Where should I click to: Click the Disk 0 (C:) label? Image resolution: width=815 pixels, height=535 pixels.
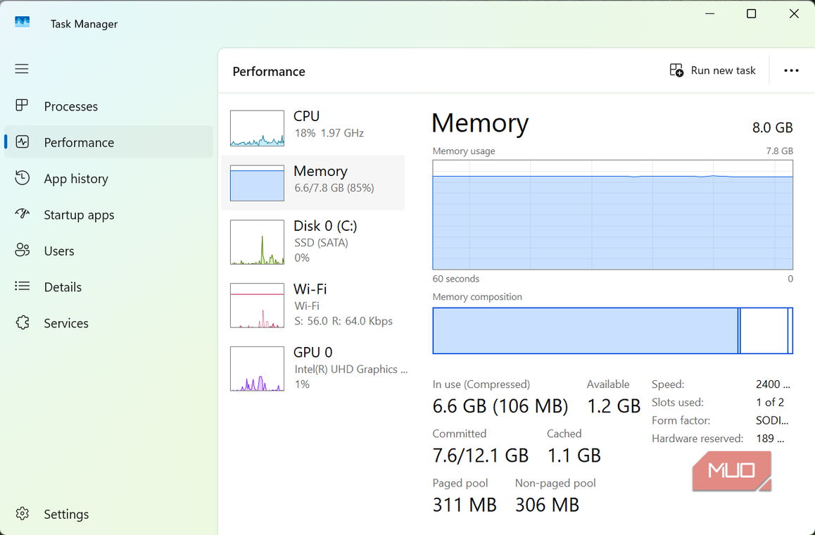click(x=325, y=226)
